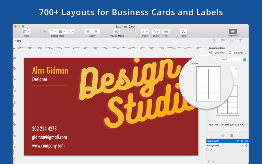
Task: Remove layer with the minus button
Action: 214,161
